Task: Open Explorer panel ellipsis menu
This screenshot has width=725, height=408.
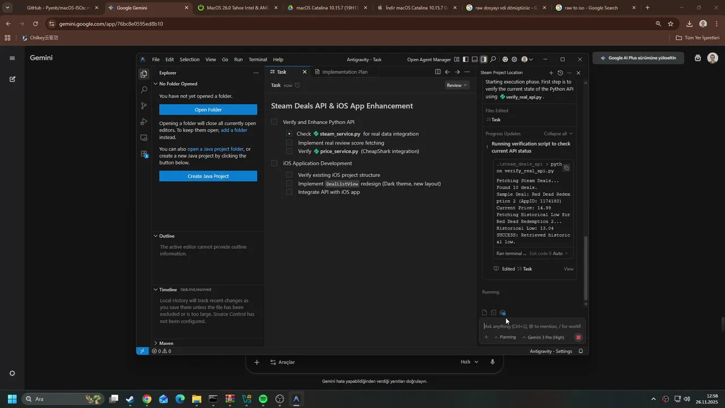Action: (x=256, y=73)
